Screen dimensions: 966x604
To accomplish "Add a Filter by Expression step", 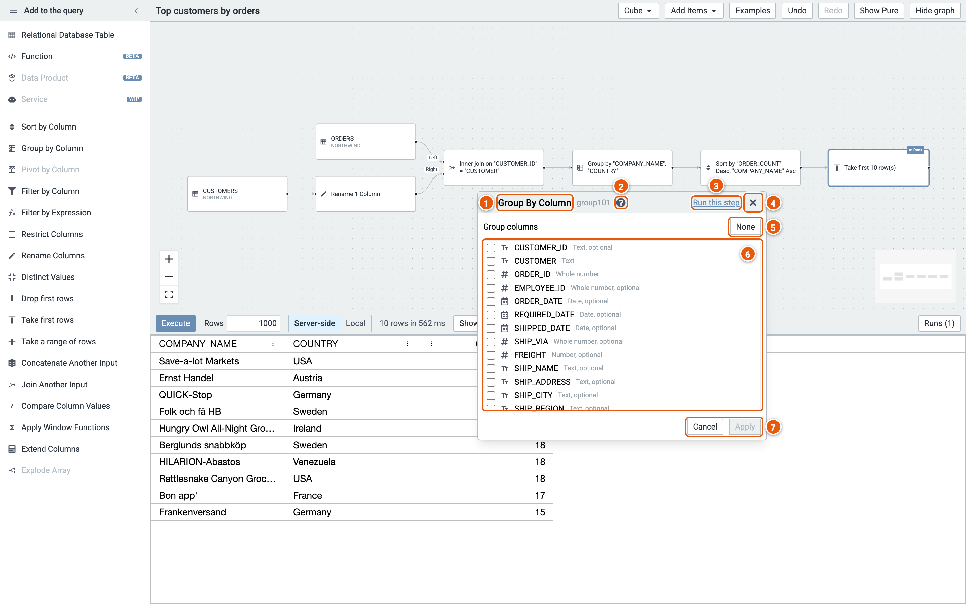I will coord(75,212).
